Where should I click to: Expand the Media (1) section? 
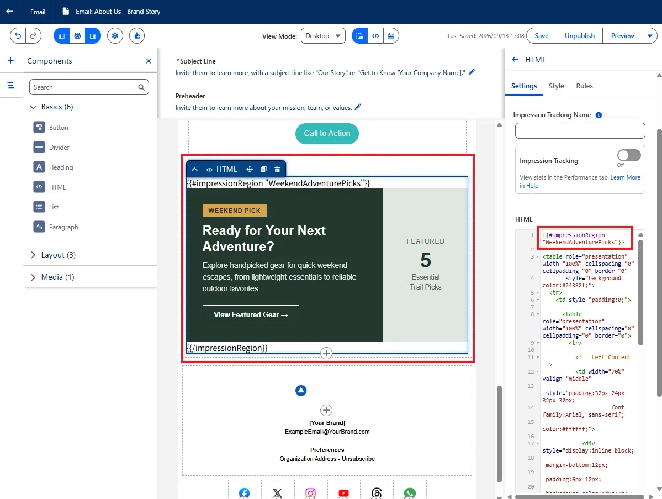tap(52, 277)
